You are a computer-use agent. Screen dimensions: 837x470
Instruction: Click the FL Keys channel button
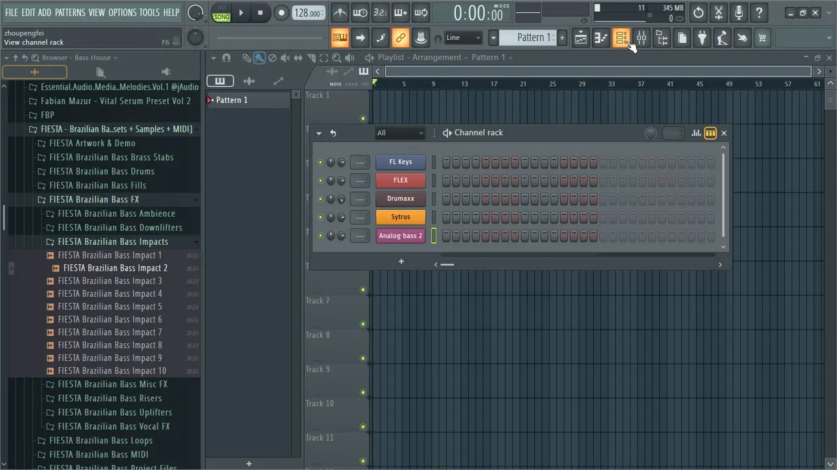(x=401, y=163)
